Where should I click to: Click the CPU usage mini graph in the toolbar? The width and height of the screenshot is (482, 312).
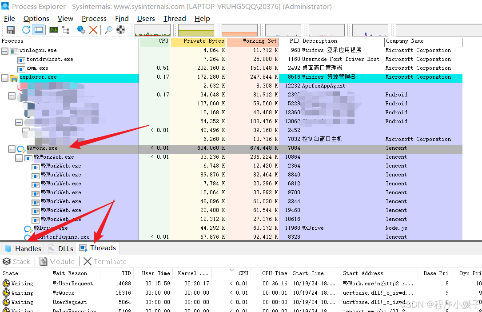[x=152, y=30]
